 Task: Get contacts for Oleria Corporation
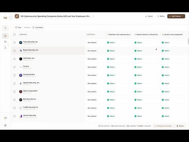tap(92, 92)
